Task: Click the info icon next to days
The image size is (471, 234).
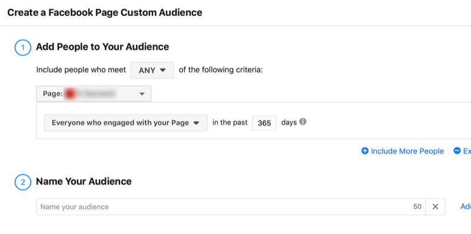Action: [x=303, y=122]
